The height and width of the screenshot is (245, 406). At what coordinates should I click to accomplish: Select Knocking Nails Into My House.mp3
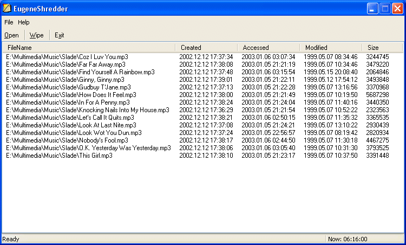pos(88,110)
